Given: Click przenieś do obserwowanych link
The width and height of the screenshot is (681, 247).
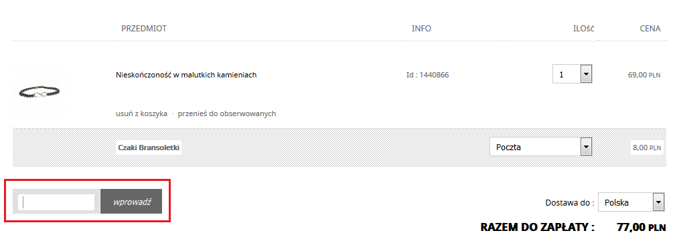Looking at the screenshot, I should [x=227, y=113].
